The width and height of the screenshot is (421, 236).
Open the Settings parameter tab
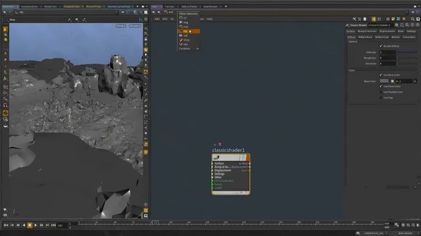click(411, 31)
